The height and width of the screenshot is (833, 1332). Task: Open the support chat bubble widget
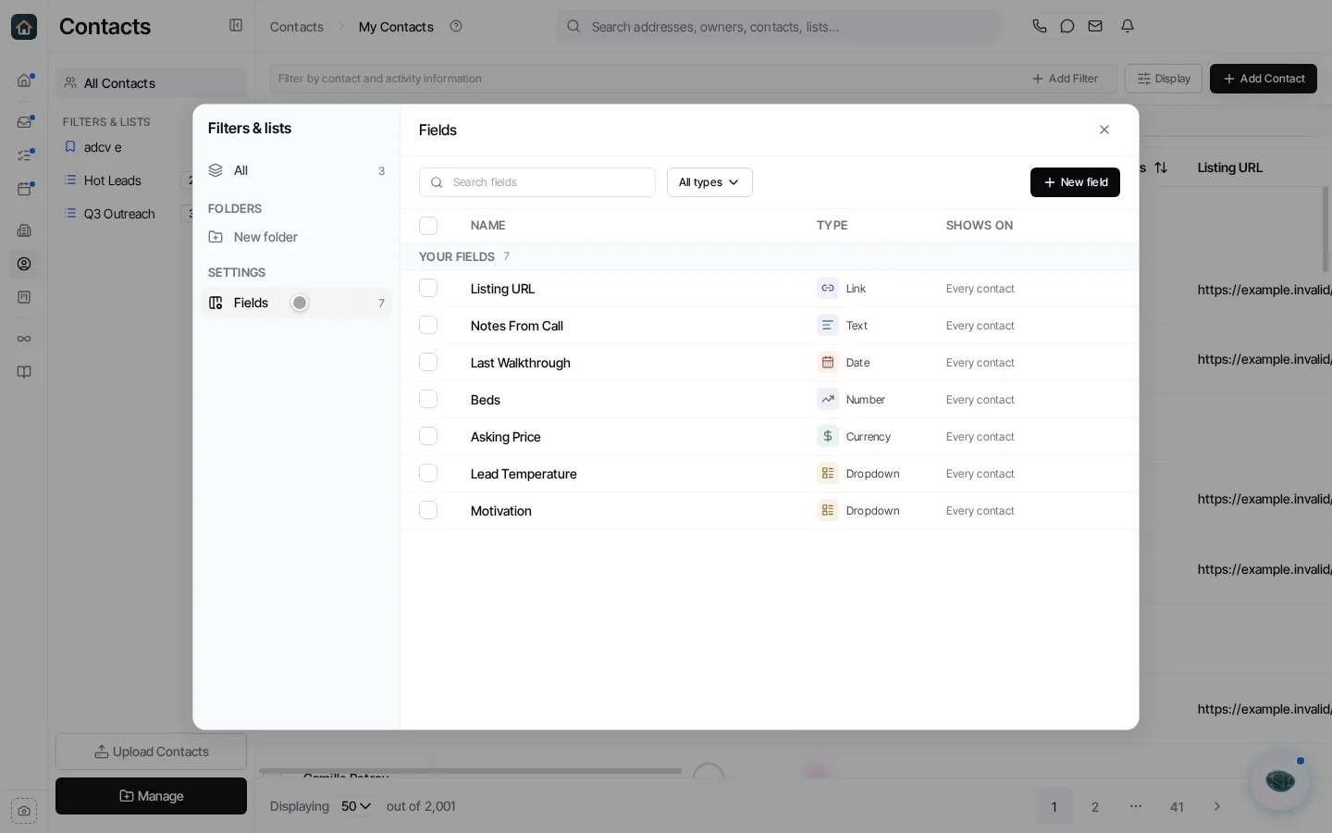1280,781
